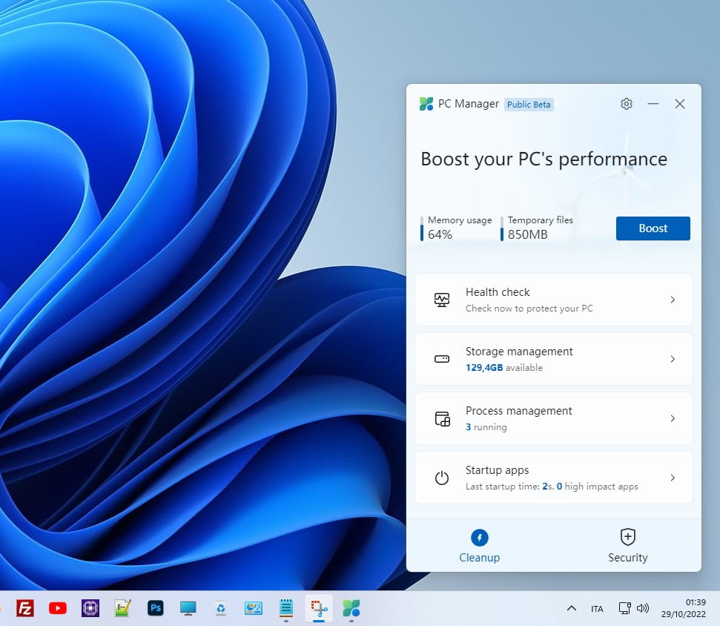The image size is (720, 626).
Task: Switch to the Cleanup tab
Action: [480, 545]
